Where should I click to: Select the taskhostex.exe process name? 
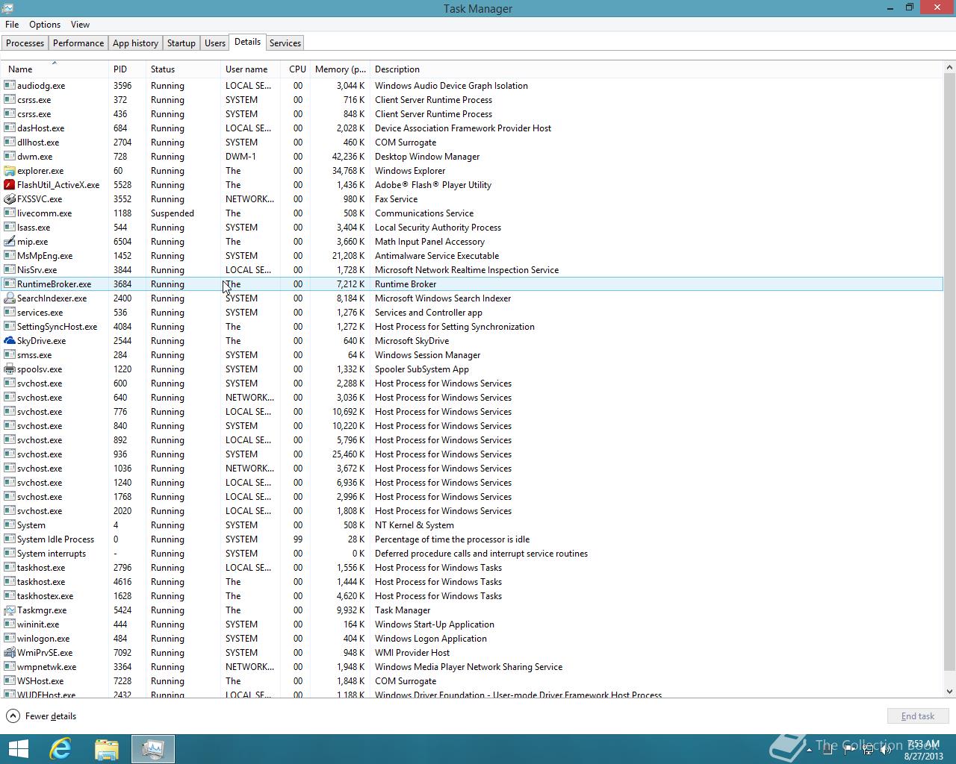tap(45, 596)
